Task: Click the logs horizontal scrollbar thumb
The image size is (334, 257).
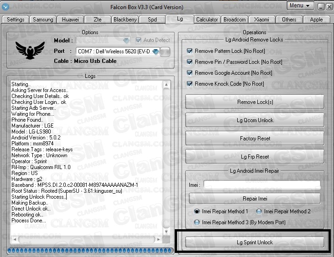Action: (x=87, y=240)
